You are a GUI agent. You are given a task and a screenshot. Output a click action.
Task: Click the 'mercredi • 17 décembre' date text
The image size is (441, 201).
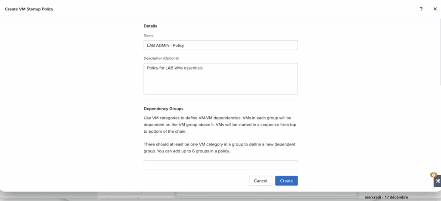click(386, 197)
